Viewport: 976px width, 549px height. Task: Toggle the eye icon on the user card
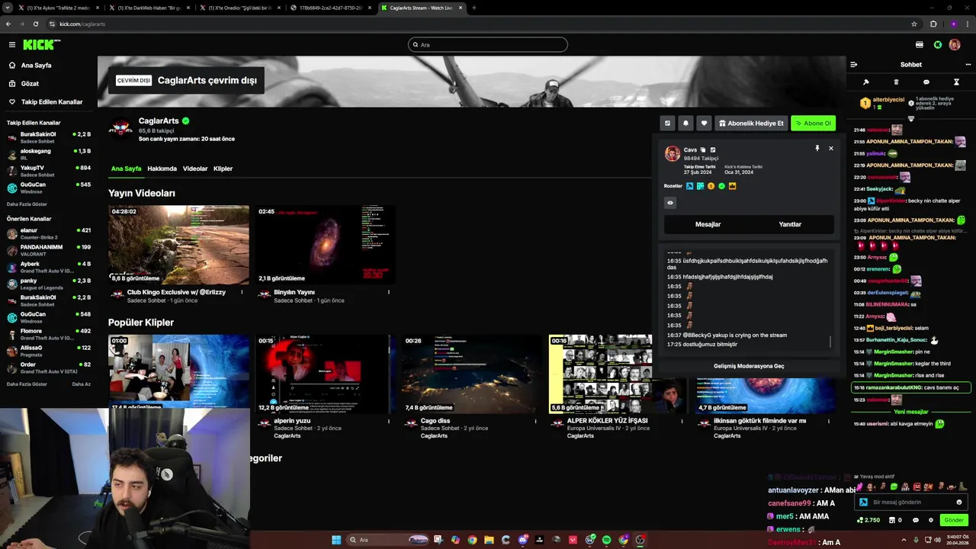[x=670, y=203]
